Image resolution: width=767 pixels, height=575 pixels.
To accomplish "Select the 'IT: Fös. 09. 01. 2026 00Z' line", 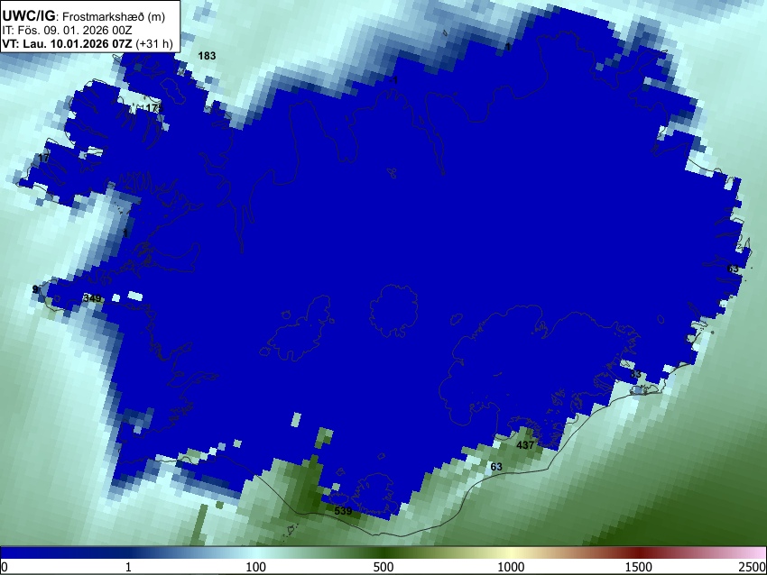I will pyautogui.click(x=67, y=31).
